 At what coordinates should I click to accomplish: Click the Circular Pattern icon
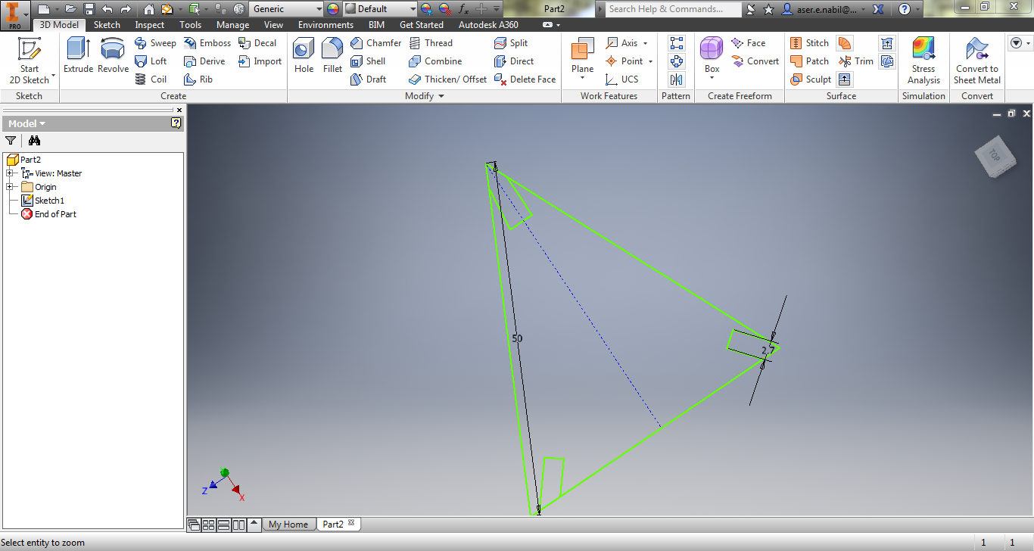click(677, 61)
